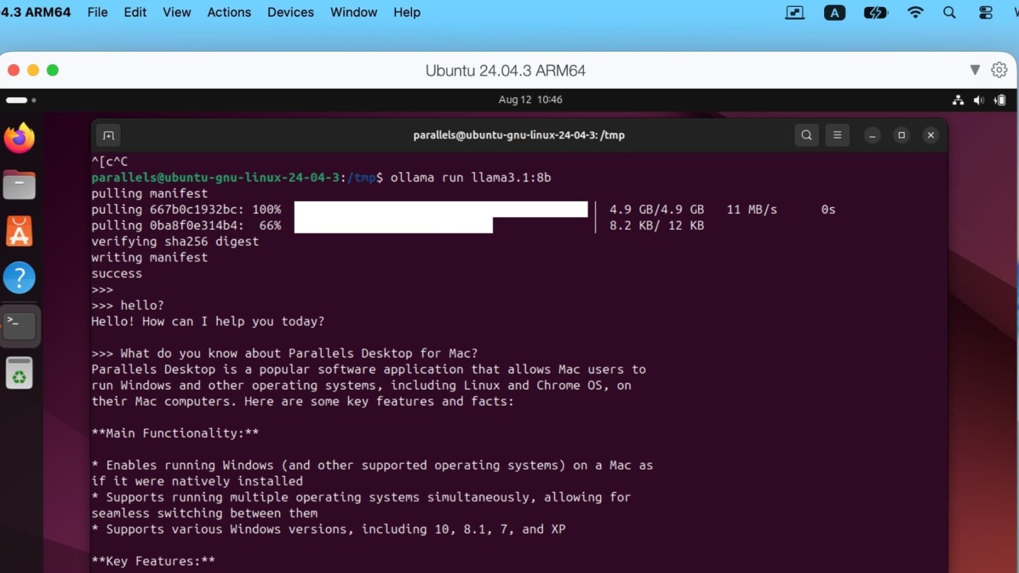1019x573 pixels.
Task: Open the terminal search tool
Action: (x=806, y=135)
